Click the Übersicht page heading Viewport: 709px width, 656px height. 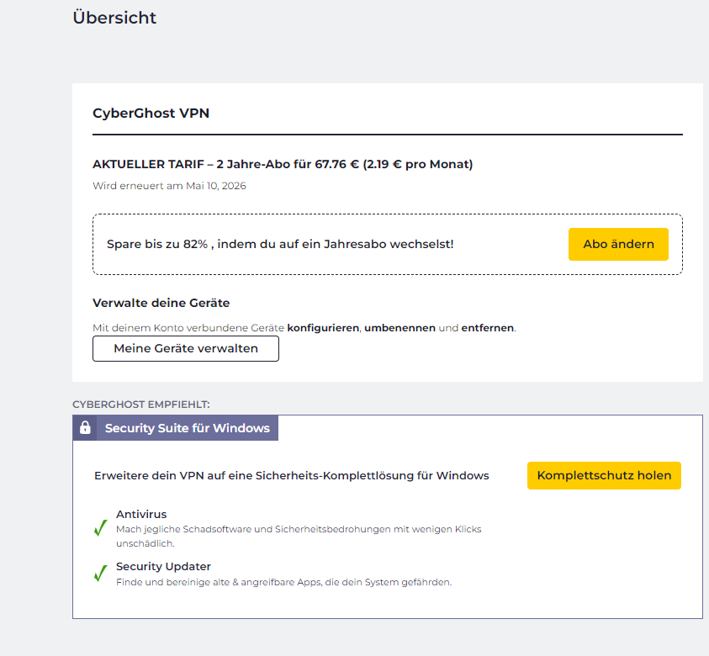point(114,18)
